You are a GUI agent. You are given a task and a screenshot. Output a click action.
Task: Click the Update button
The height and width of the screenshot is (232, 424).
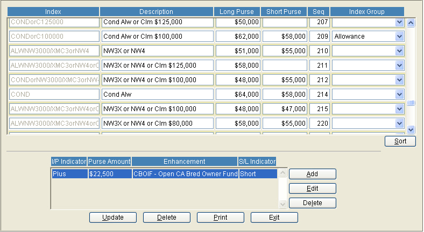112,218
